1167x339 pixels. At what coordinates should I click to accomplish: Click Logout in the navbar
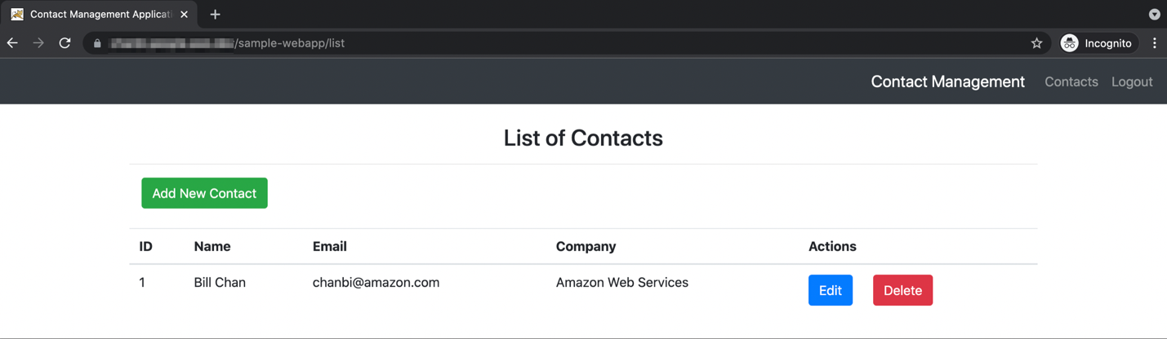pyautogui.click(x=1132, y=81)
